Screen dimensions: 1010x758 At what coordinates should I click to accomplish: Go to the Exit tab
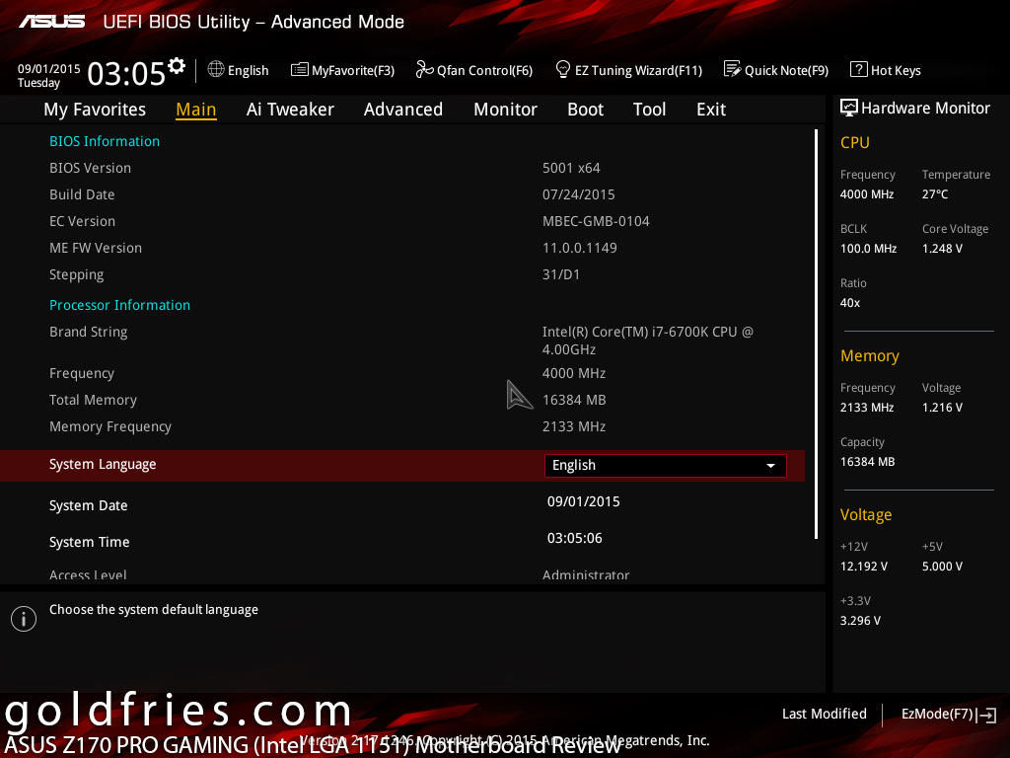pos(711,110)
